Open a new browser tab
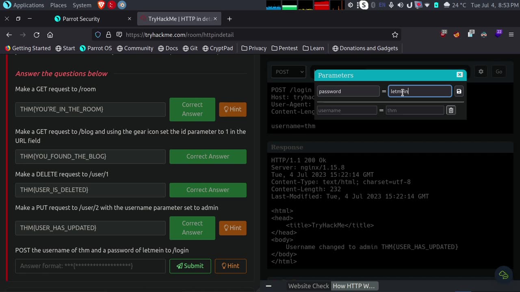 point(230,19)
